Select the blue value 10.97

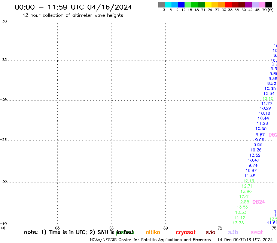251,170
